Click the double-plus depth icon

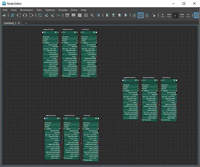pyautogui.click(x=169, y=15)
